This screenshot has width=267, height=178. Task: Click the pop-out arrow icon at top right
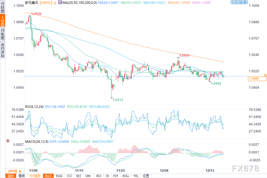pyautogui.click(x=246, y=2)
